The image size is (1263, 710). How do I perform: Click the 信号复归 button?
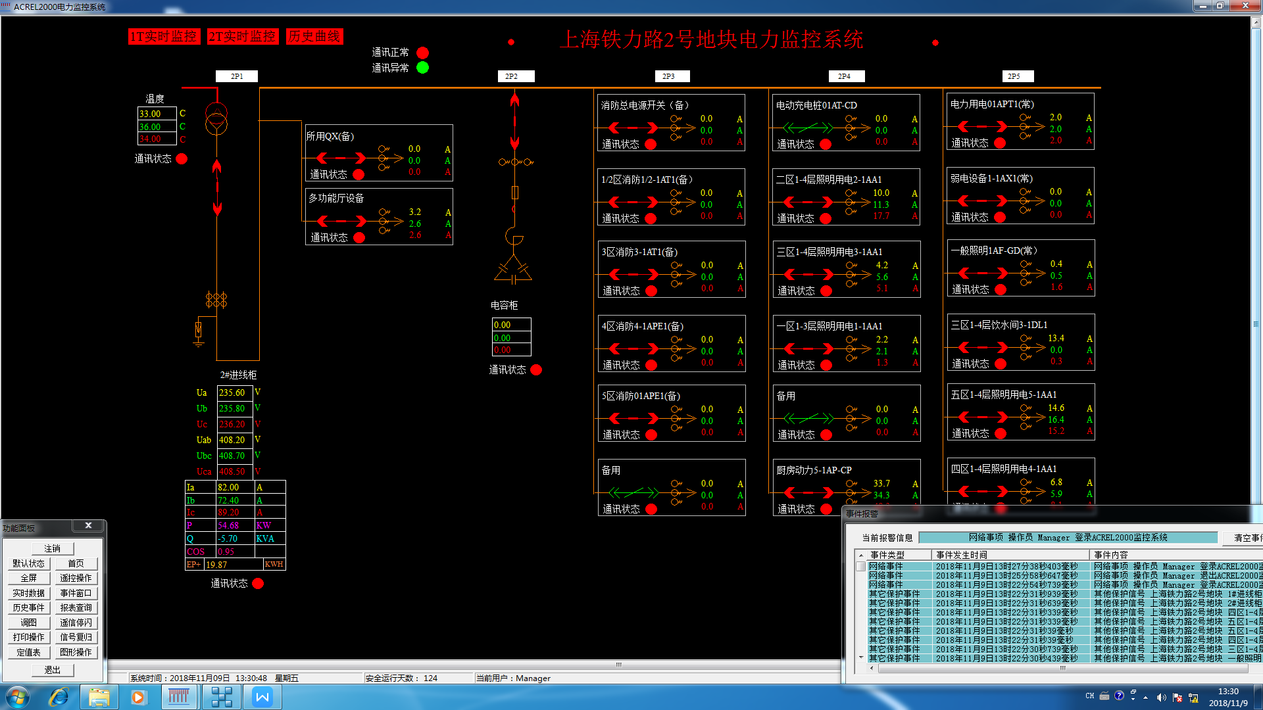pyautogui.click(x=76, y=637)
